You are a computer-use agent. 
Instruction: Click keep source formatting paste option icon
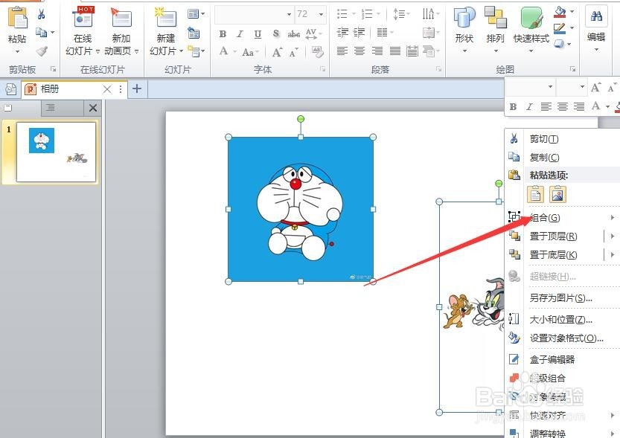pos(535,194)
